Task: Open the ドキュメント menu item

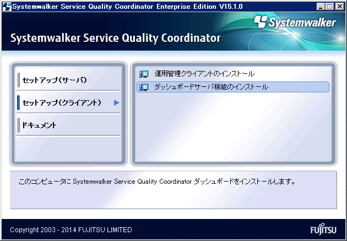Action: coord(68,125)
